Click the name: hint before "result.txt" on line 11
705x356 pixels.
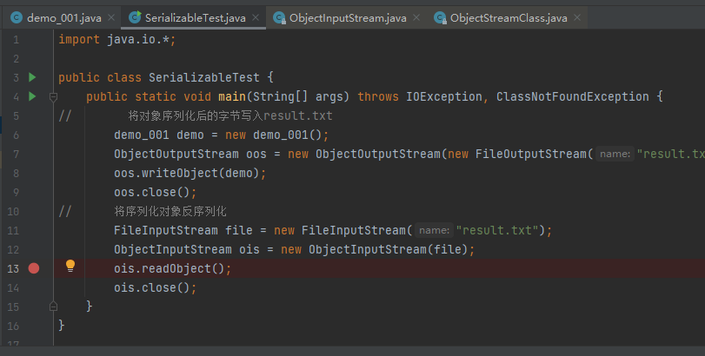434,230
